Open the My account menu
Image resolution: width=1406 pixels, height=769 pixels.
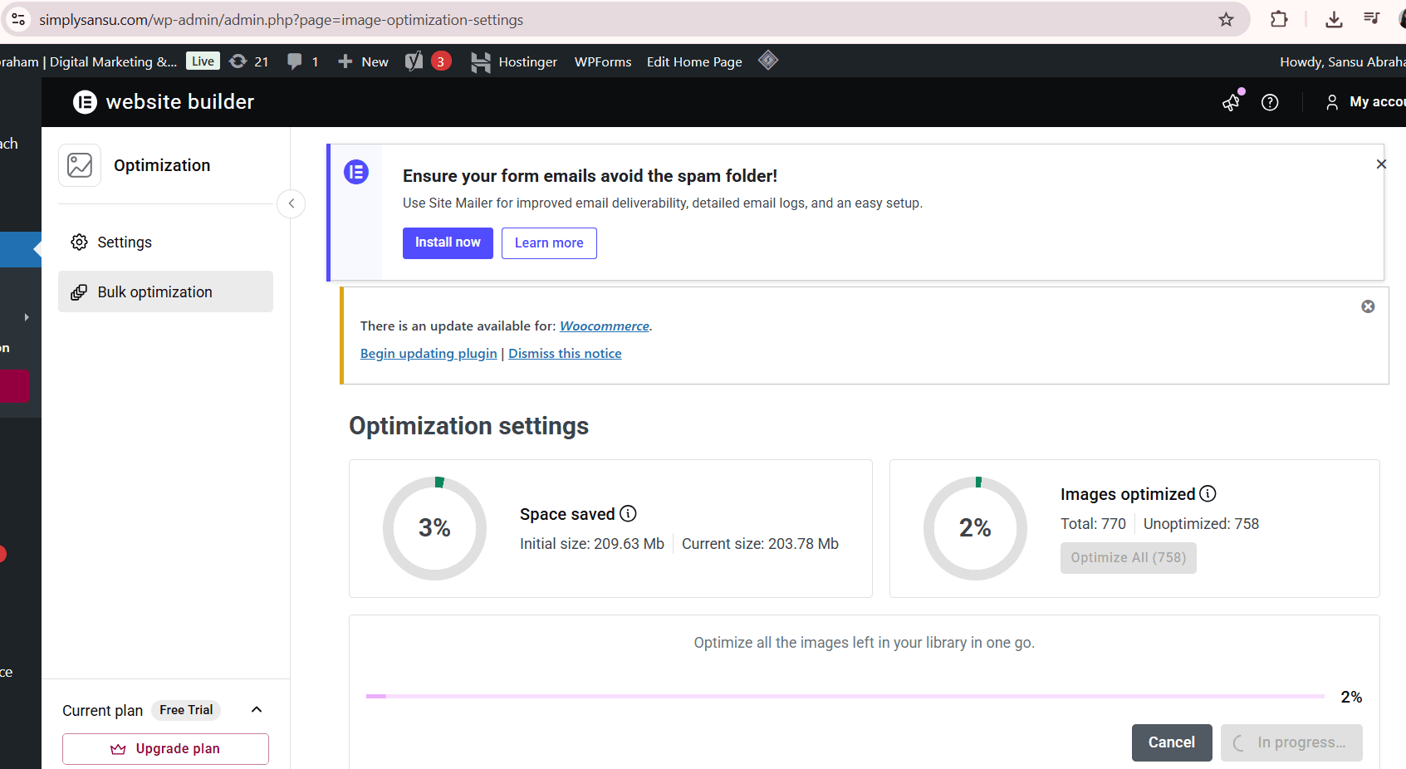click(1365, 101)
